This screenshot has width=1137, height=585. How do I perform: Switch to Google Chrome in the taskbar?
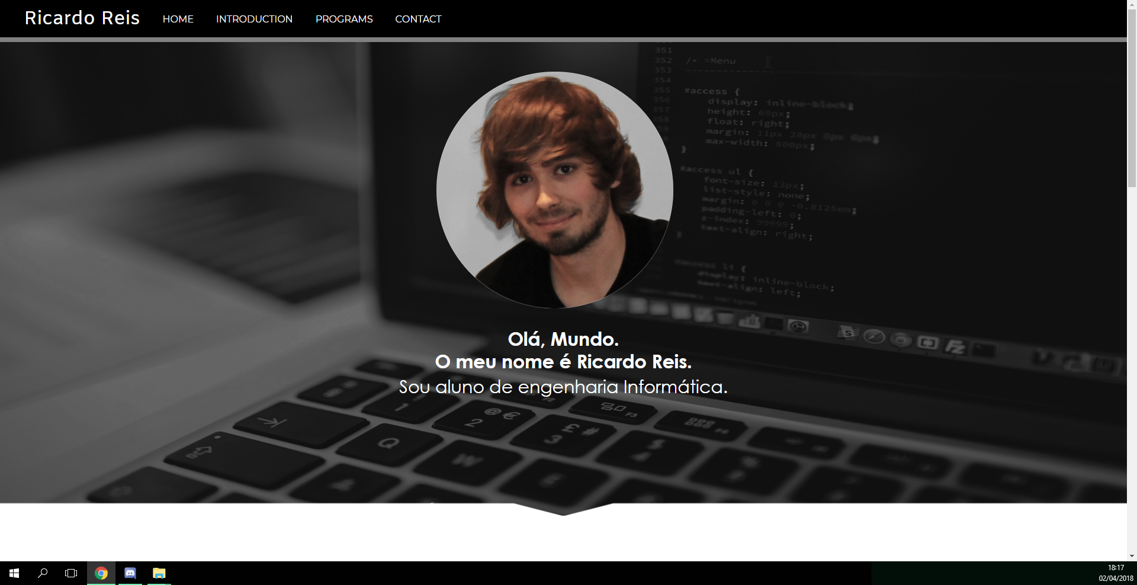coord(101,573)
